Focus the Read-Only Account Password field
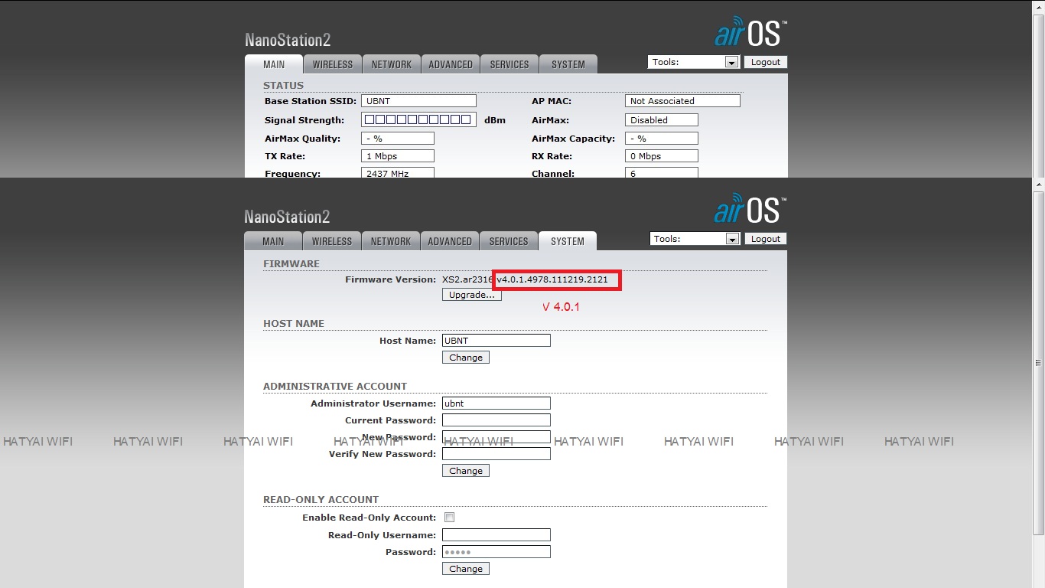The image size is (1045, 588). [496, 552]
